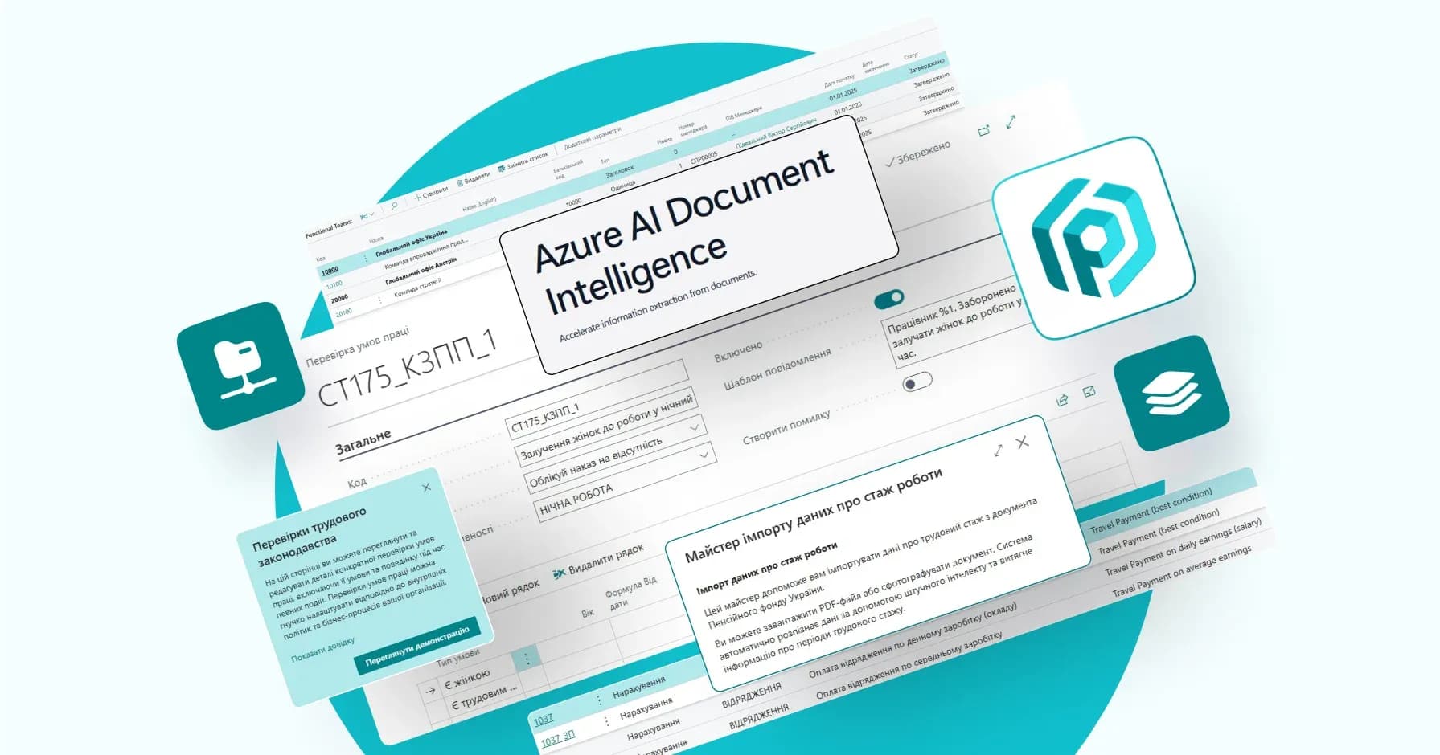Viewport: 1440px width, 755px height.
Task: Expand the НІЧНА РОБОТА dropdown arrow
Action: pyautogui.click(x=704, y=455)
